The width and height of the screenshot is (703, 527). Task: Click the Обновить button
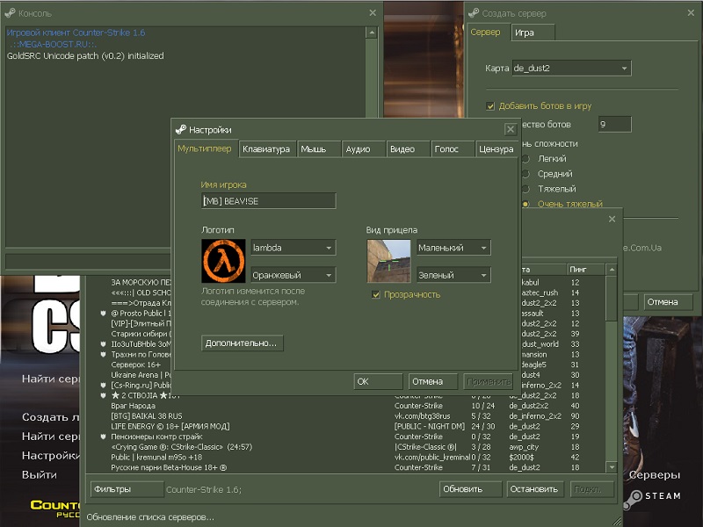[x=470, y=489]
